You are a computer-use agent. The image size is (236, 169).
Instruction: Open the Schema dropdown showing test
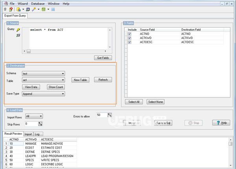pyautogui.click(x=44, y=73)
